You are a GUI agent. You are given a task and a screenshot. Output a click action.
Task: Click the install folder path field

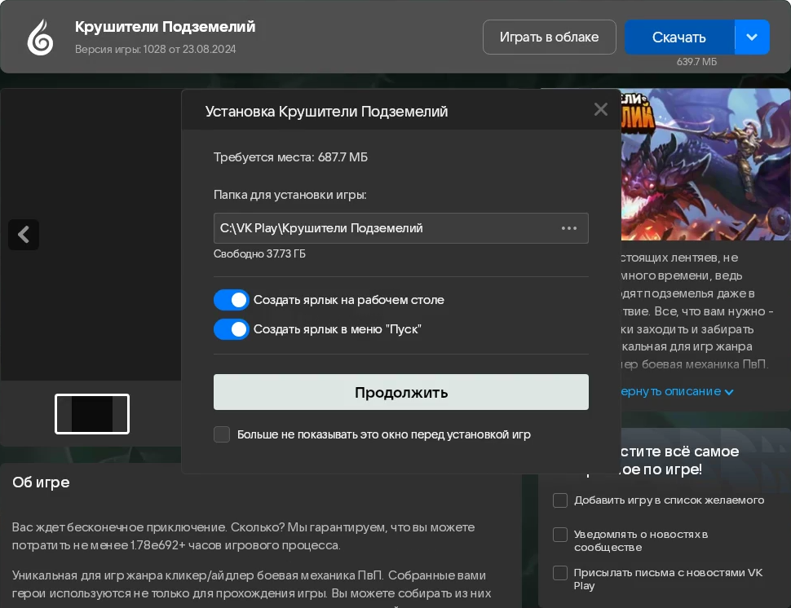(x=401, y=228)
